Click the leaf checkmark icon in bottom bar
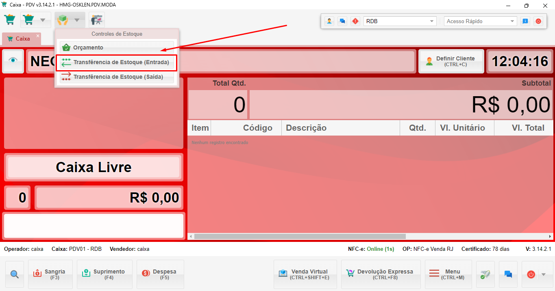Viewport: 555px width, 291px height. [485, 274]
